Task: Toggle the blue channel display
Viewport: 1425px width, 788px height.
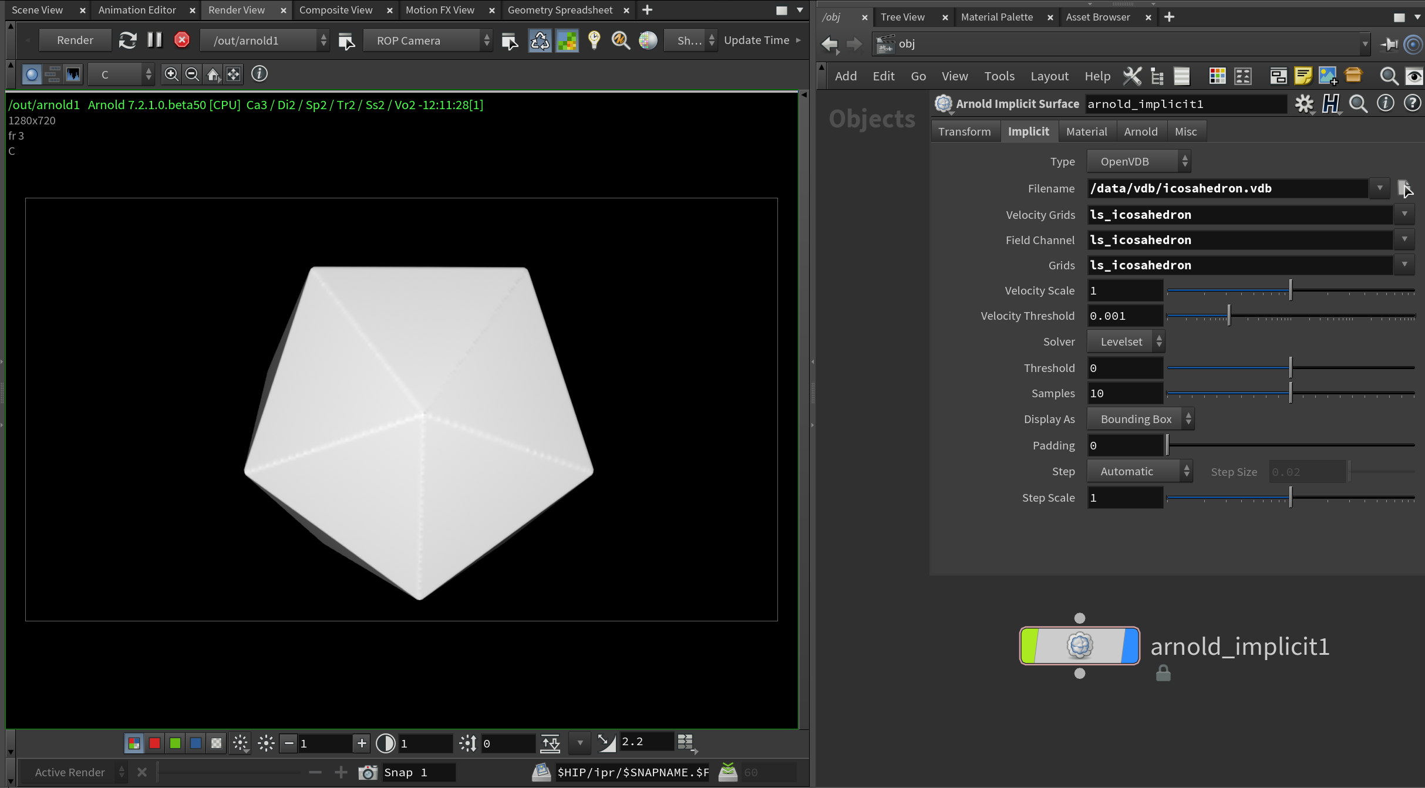Action: tap(196, 743)
